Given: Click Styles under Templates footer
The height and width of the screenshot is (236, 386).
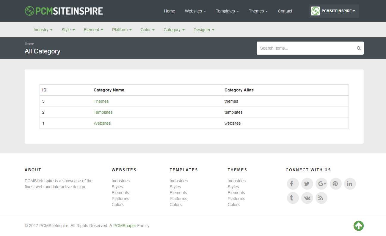Looking at the screenshot, I should click(x=175, y=187).
